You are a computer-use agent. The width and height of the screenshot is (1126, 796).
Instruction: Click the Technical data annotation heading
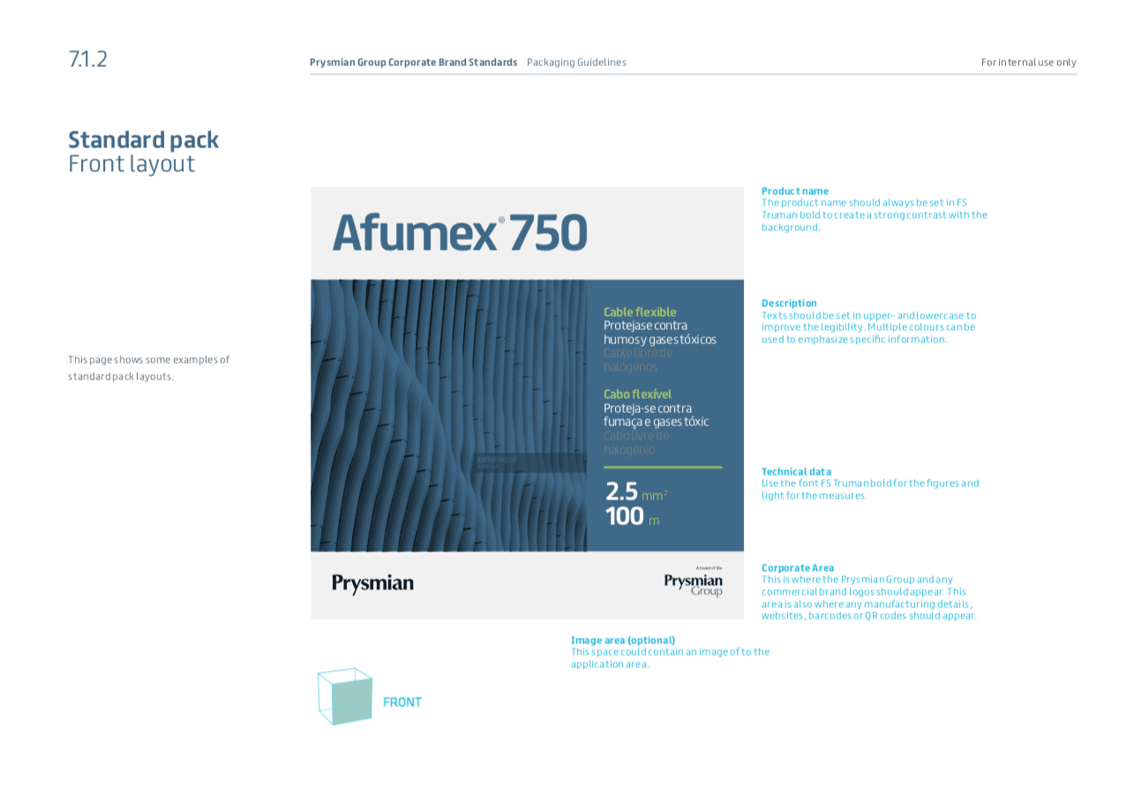point(796,471)
